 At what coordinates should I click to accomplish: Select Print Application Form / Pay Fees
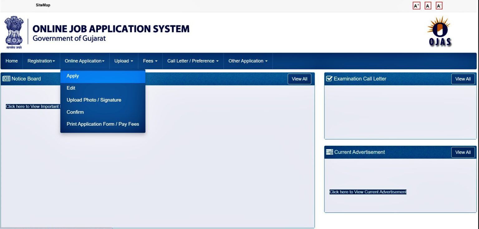(103, 124)
